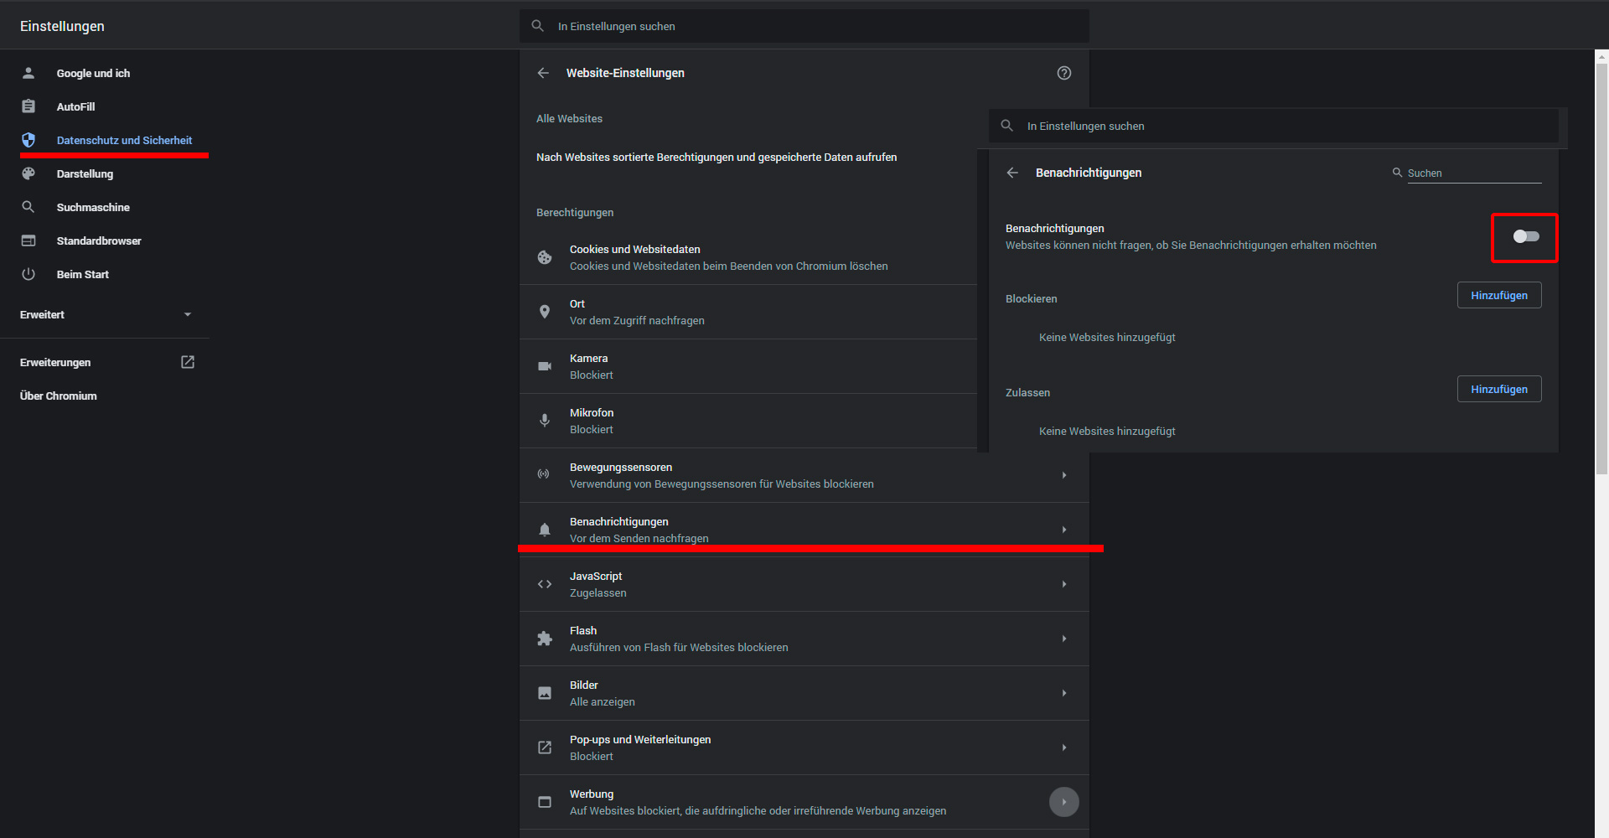
Task: Click the In Einstellungen suchen search field
Action: [x=804, y=26]
